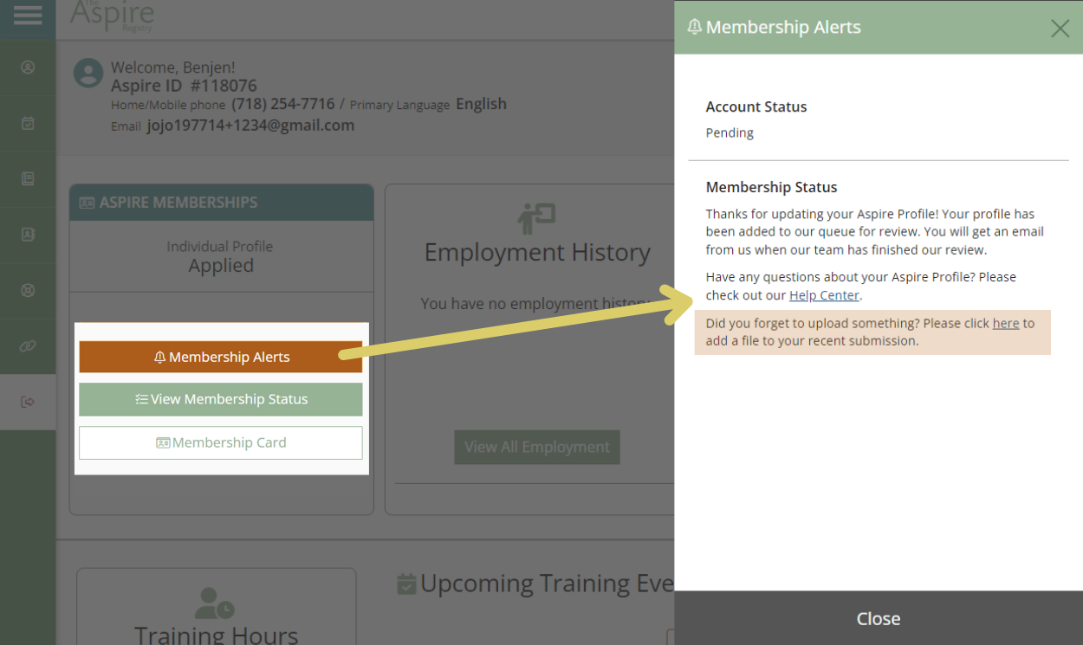Image resolution: width=1083 pixels, height=645 pixels.
Task: Click the Employment History person icon
Action: 536,218
